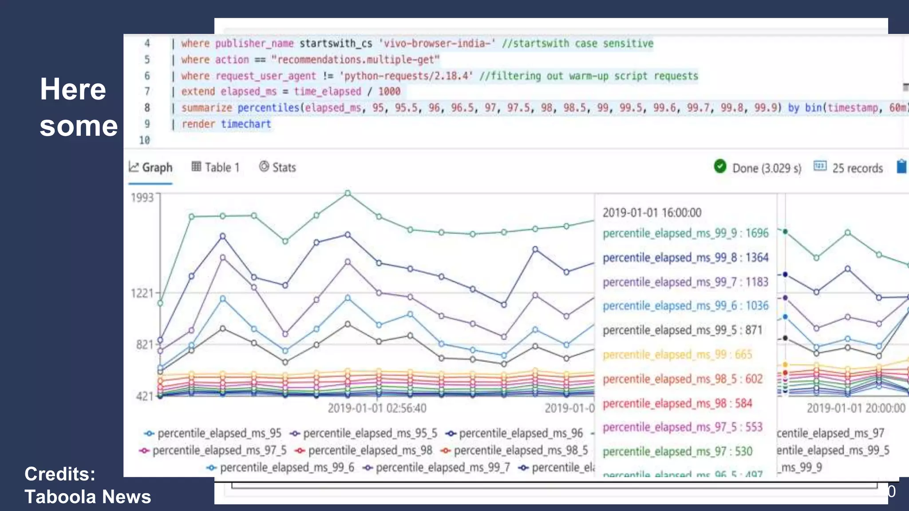Image resolution: width=909 pixels, height=511 pixels.
Task: Click the green Done status checkmark icon
Action: (x=720, y=166)
